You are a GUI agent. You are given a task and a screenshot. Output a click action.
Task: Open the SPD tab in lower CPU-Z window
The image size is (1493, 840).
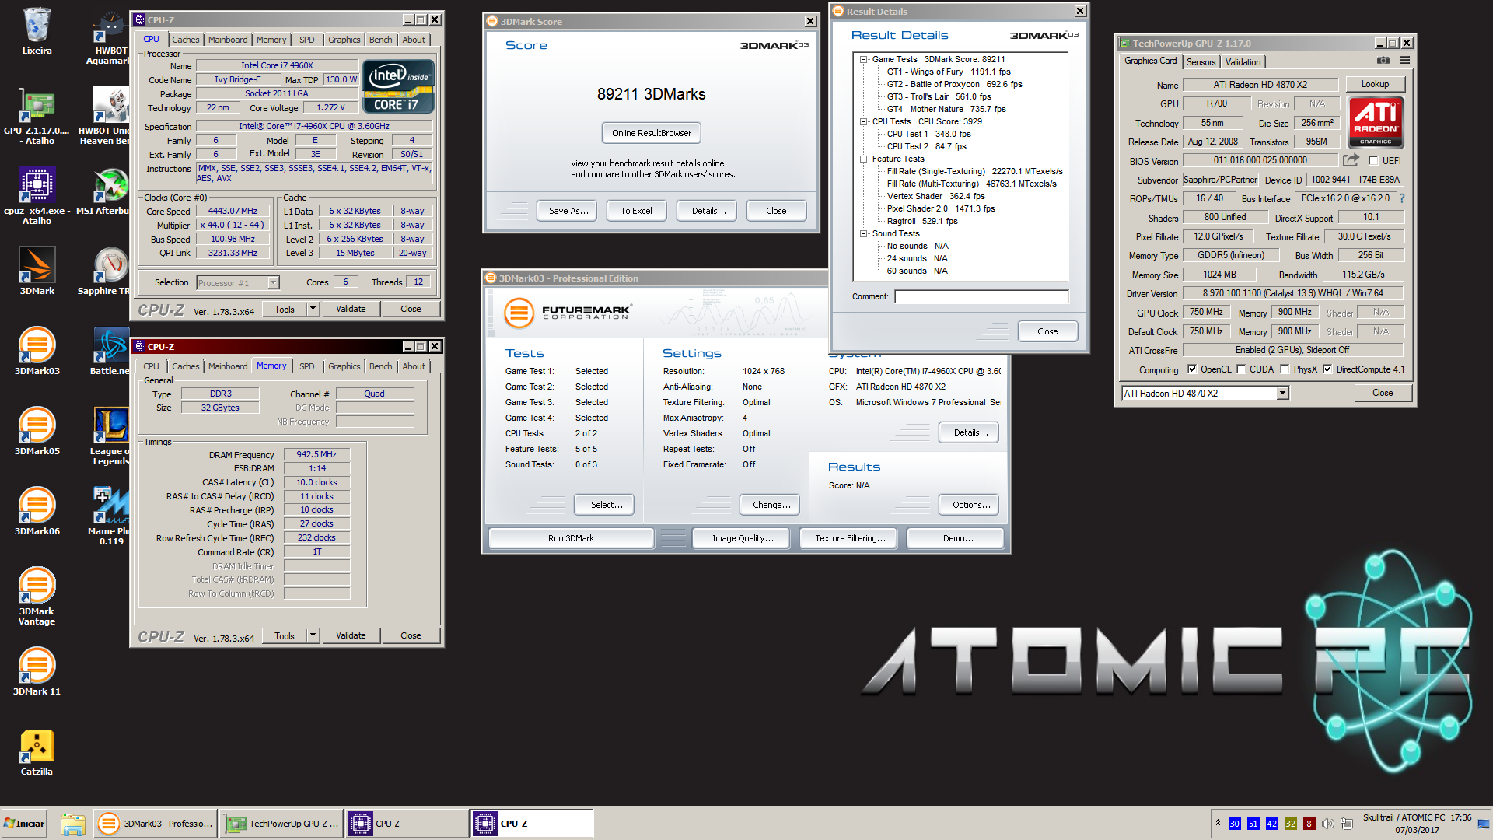pos(307,366)
